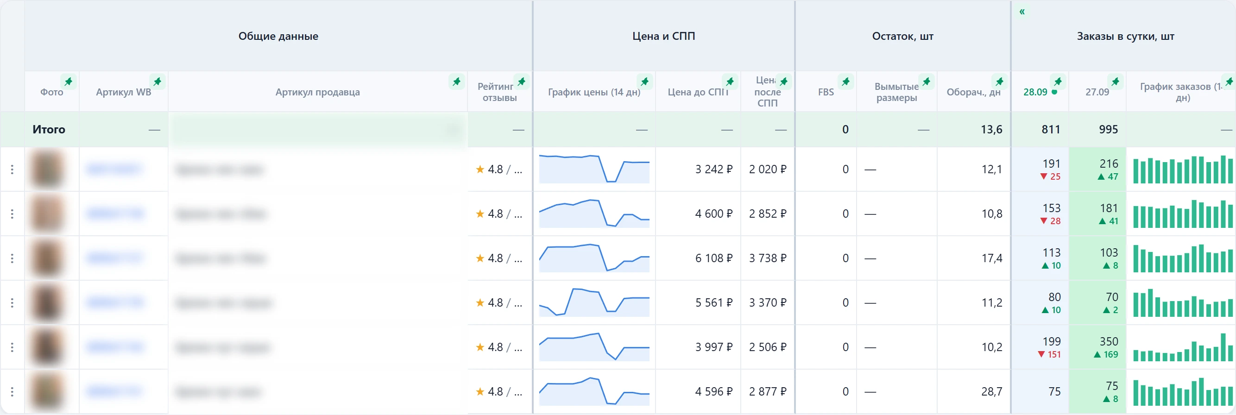Screen dimensions: 1236x415
Task: Click the kebab menu on the 5 561 ₽ row
Action: pyautogui.click(x=12, y=303)
